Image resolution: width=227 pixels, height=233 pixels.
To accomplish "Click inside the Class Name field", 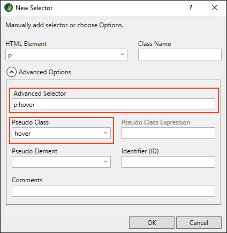I will [180, 55].
